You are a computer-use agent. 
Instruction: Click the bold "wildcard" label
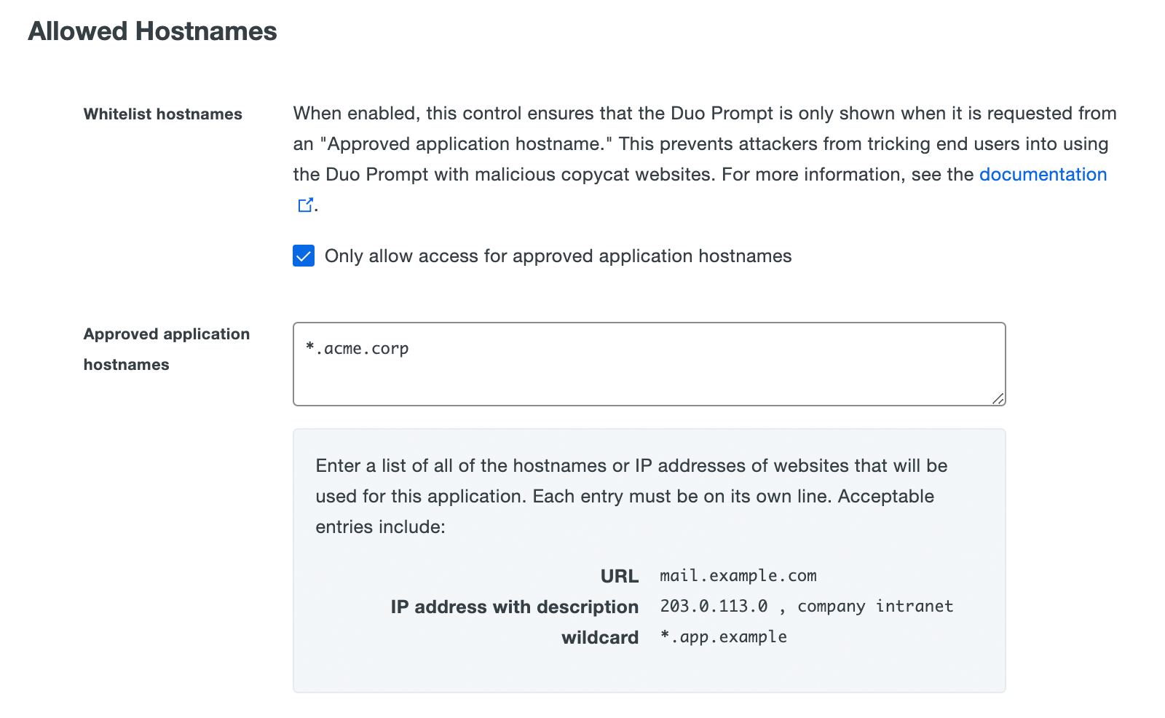click(x=600, y=637)
